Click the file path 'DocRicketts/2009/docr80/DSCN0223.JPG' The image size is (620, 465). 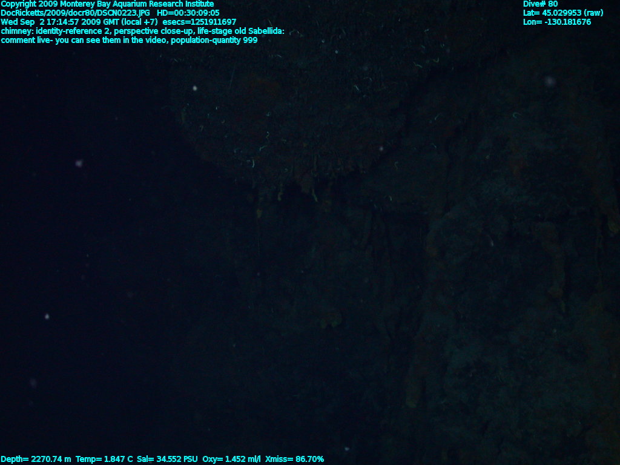[76, 13]
